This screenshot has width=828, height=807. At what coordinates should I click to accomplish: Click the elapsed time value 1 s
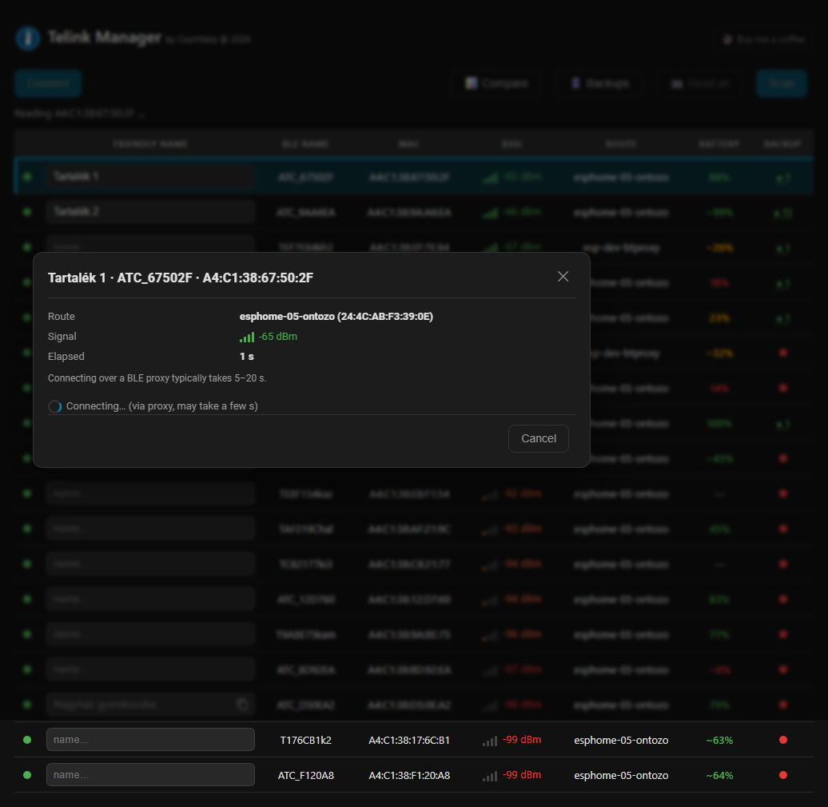pyautogui.click(x=247, y=356)
